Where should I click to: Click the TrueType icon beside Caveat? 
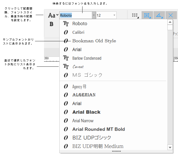point(66,67)
